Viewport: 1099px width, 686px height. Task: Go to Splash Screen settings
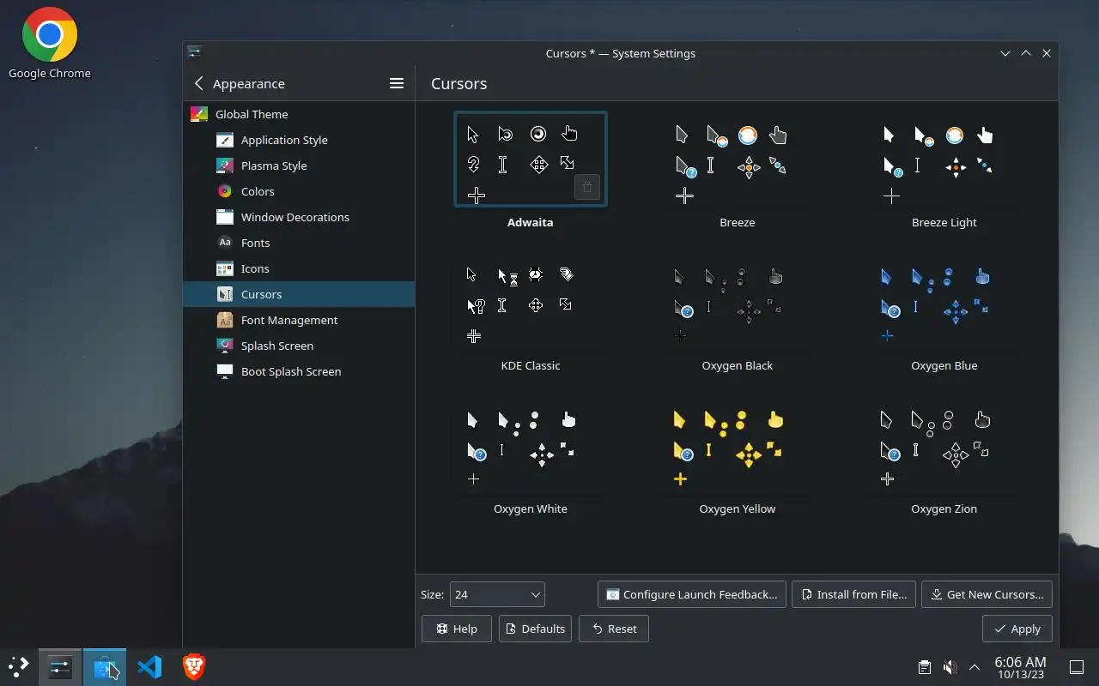(299, 346)
